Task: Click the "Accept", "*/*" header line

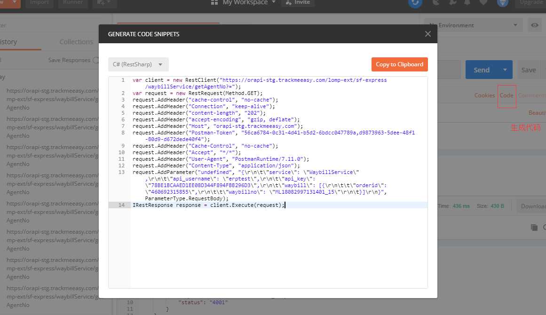Action: point(187,152)
